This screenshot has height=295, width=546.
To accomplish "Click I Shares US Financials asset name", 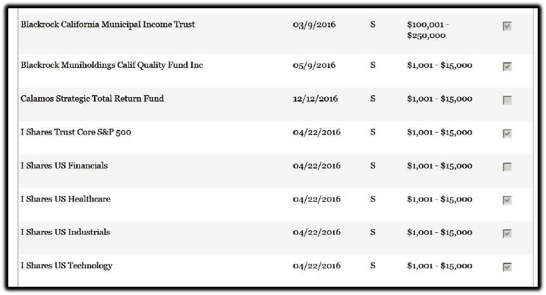I will click(64, 166).
